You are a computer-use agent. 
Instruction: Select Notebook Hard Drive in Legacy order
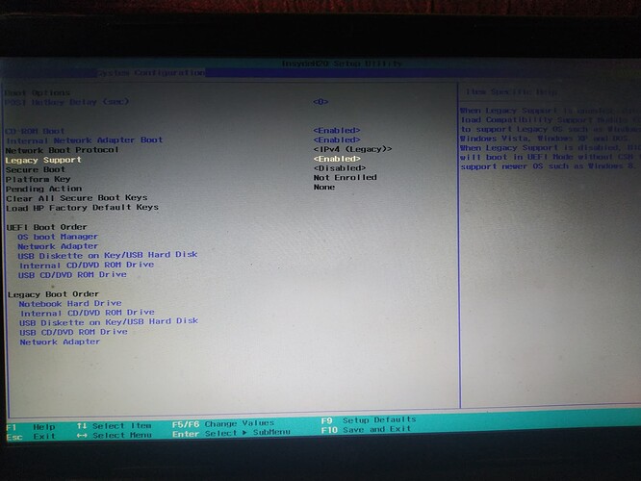(72, 303)
